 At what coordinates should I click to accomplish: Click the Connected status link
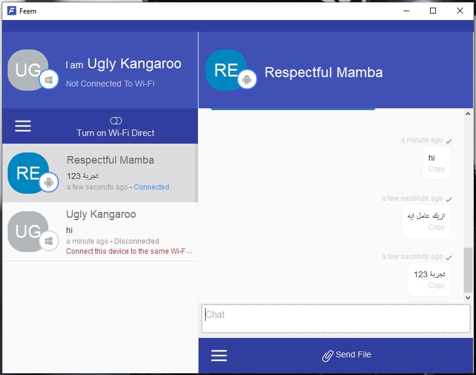(x=151, y=187)
